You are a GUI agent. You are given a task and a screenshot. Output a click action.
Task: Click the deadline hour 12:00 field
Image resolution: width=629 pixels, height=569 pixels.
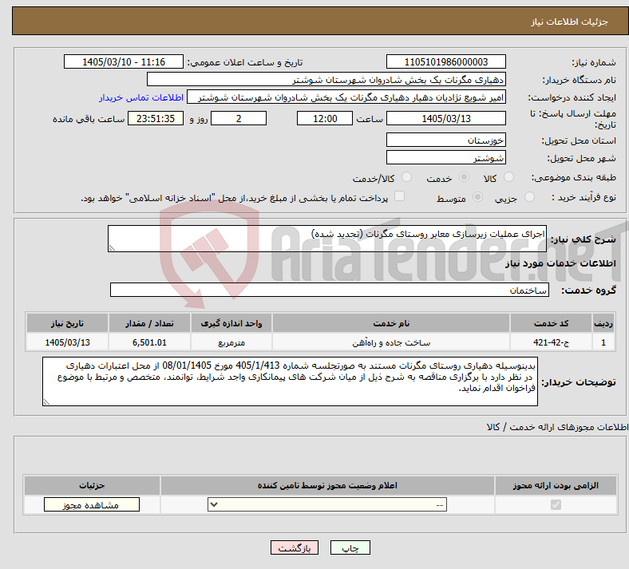pyautogui.click(x=325, y=118)
